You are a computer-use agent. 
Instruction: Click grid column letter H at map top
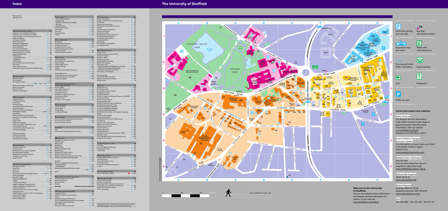378,23
